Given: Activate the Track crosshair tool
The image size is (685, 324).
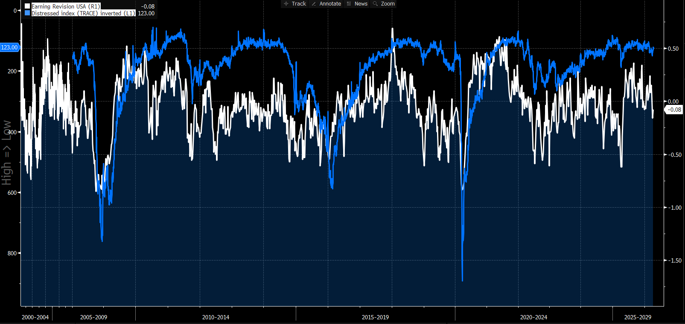Looking at the screenshot, I should point(295,4).
